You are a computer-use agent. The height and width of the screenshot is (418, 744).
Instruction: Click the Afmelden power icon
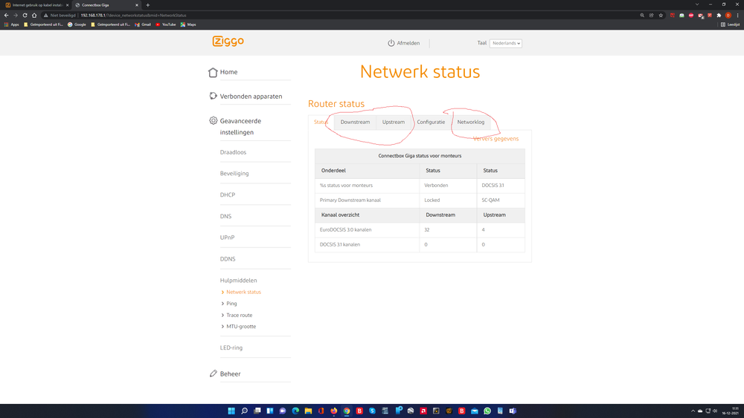pos(391,43)
